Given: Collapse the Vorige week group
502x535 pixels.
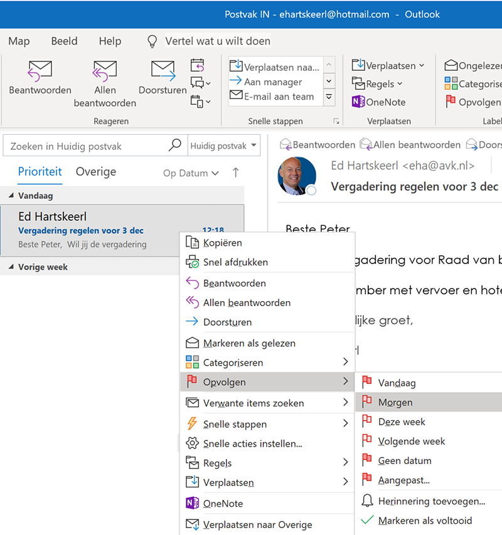Looking at the screenshot, I should point(11,267).
